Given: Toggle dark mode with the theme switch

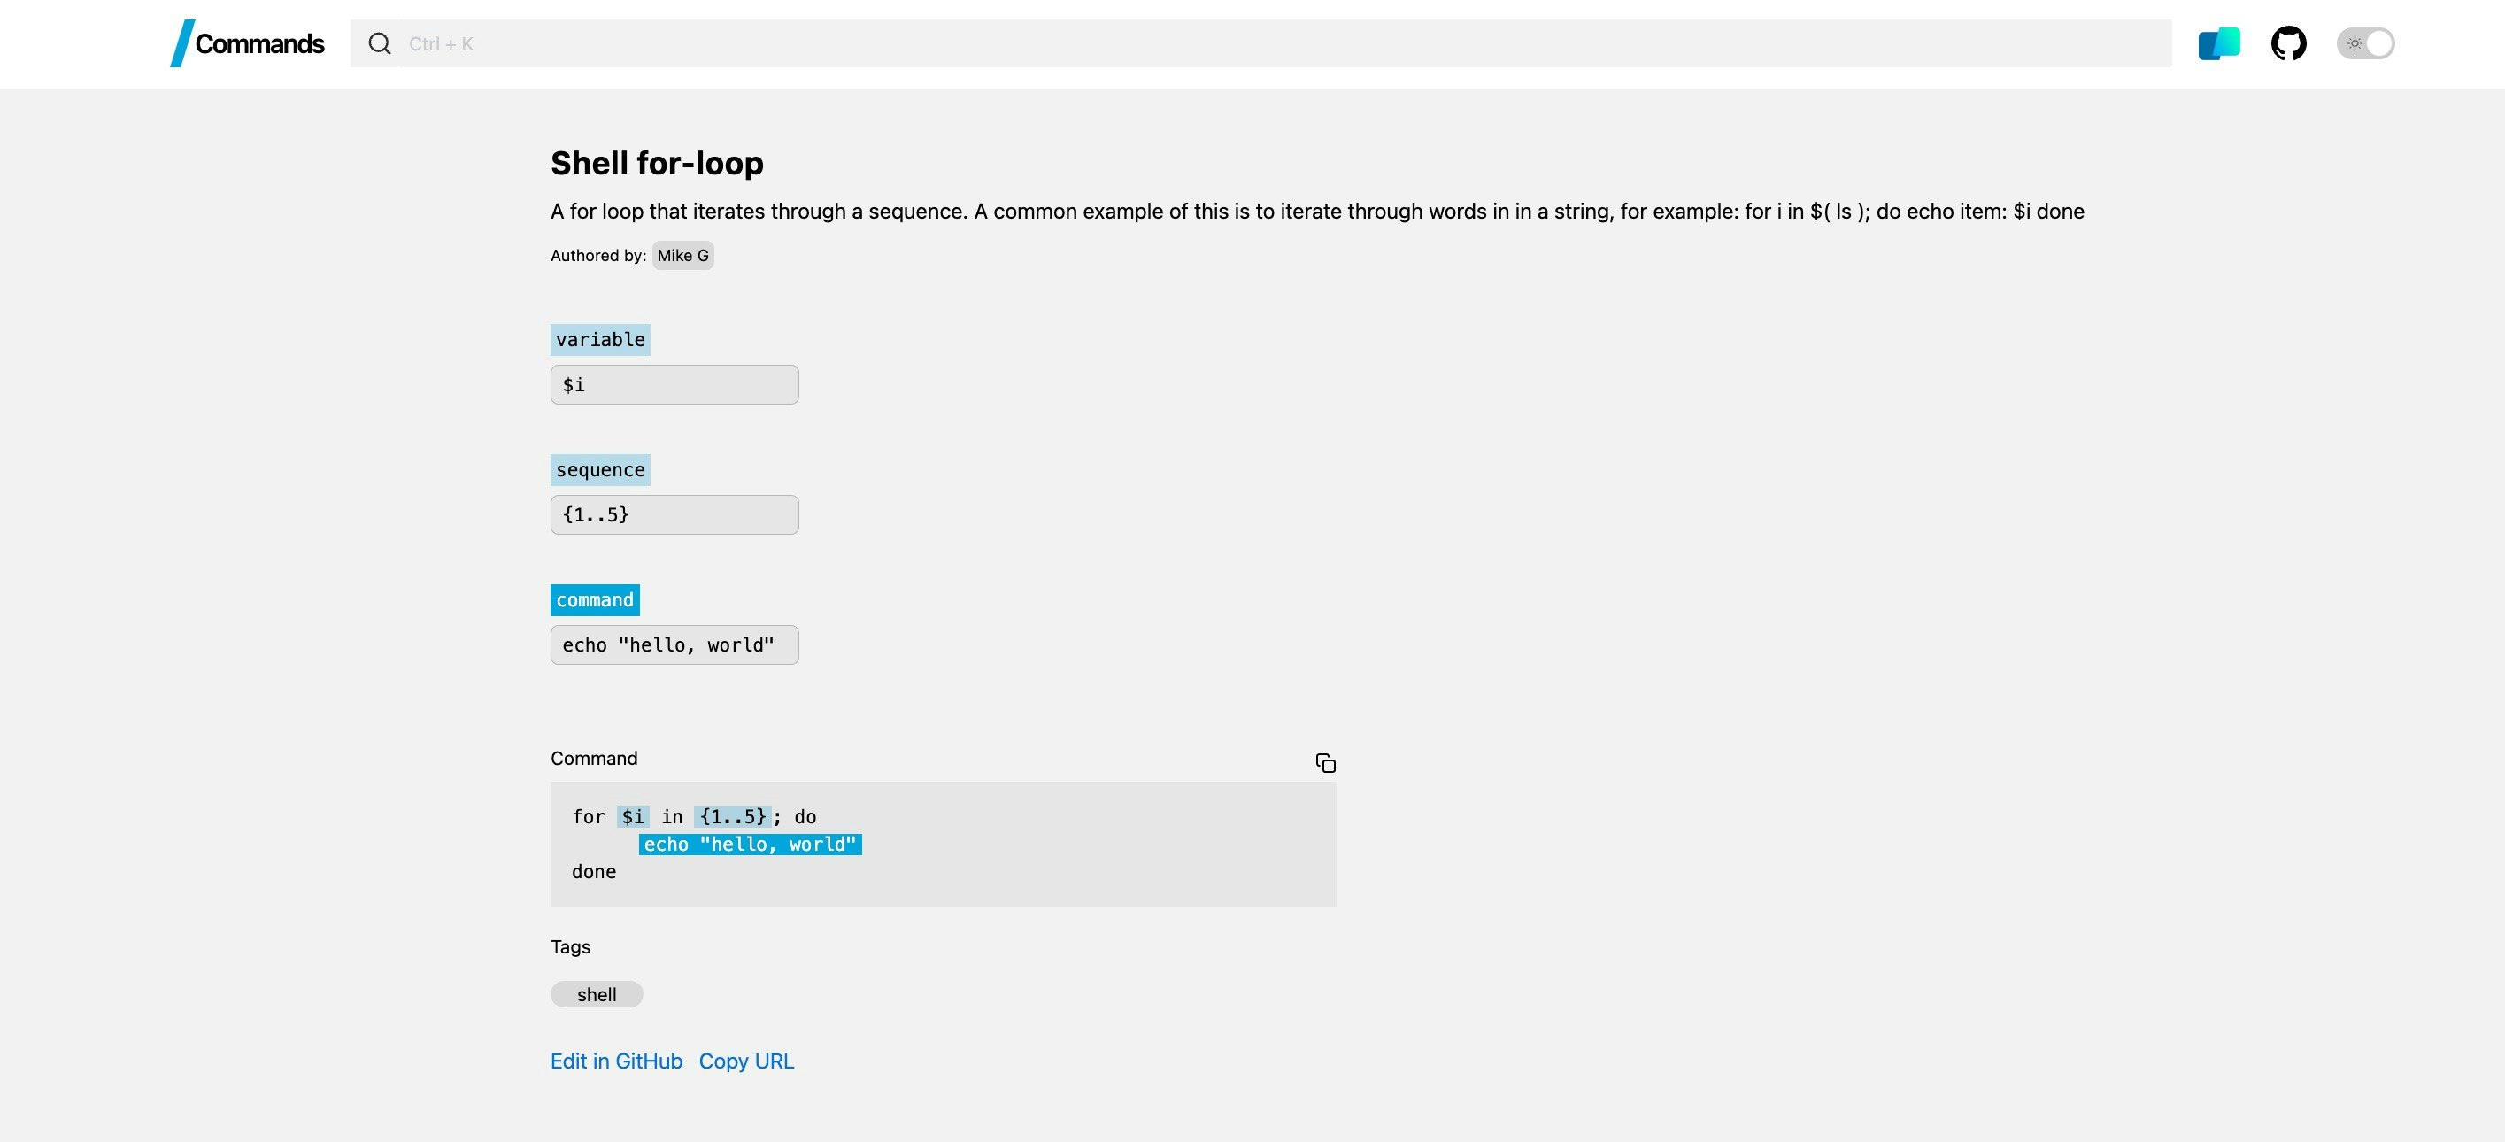Looking at the screenshot, I should [2366, 42].
